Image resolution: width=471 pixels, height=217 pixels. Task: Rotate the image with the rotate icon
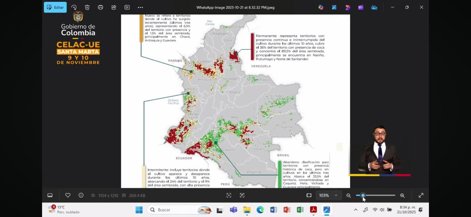[x=74, y=7]
